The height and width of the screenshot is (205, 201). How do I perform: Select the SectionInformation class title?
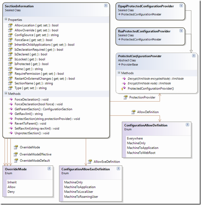19,6
